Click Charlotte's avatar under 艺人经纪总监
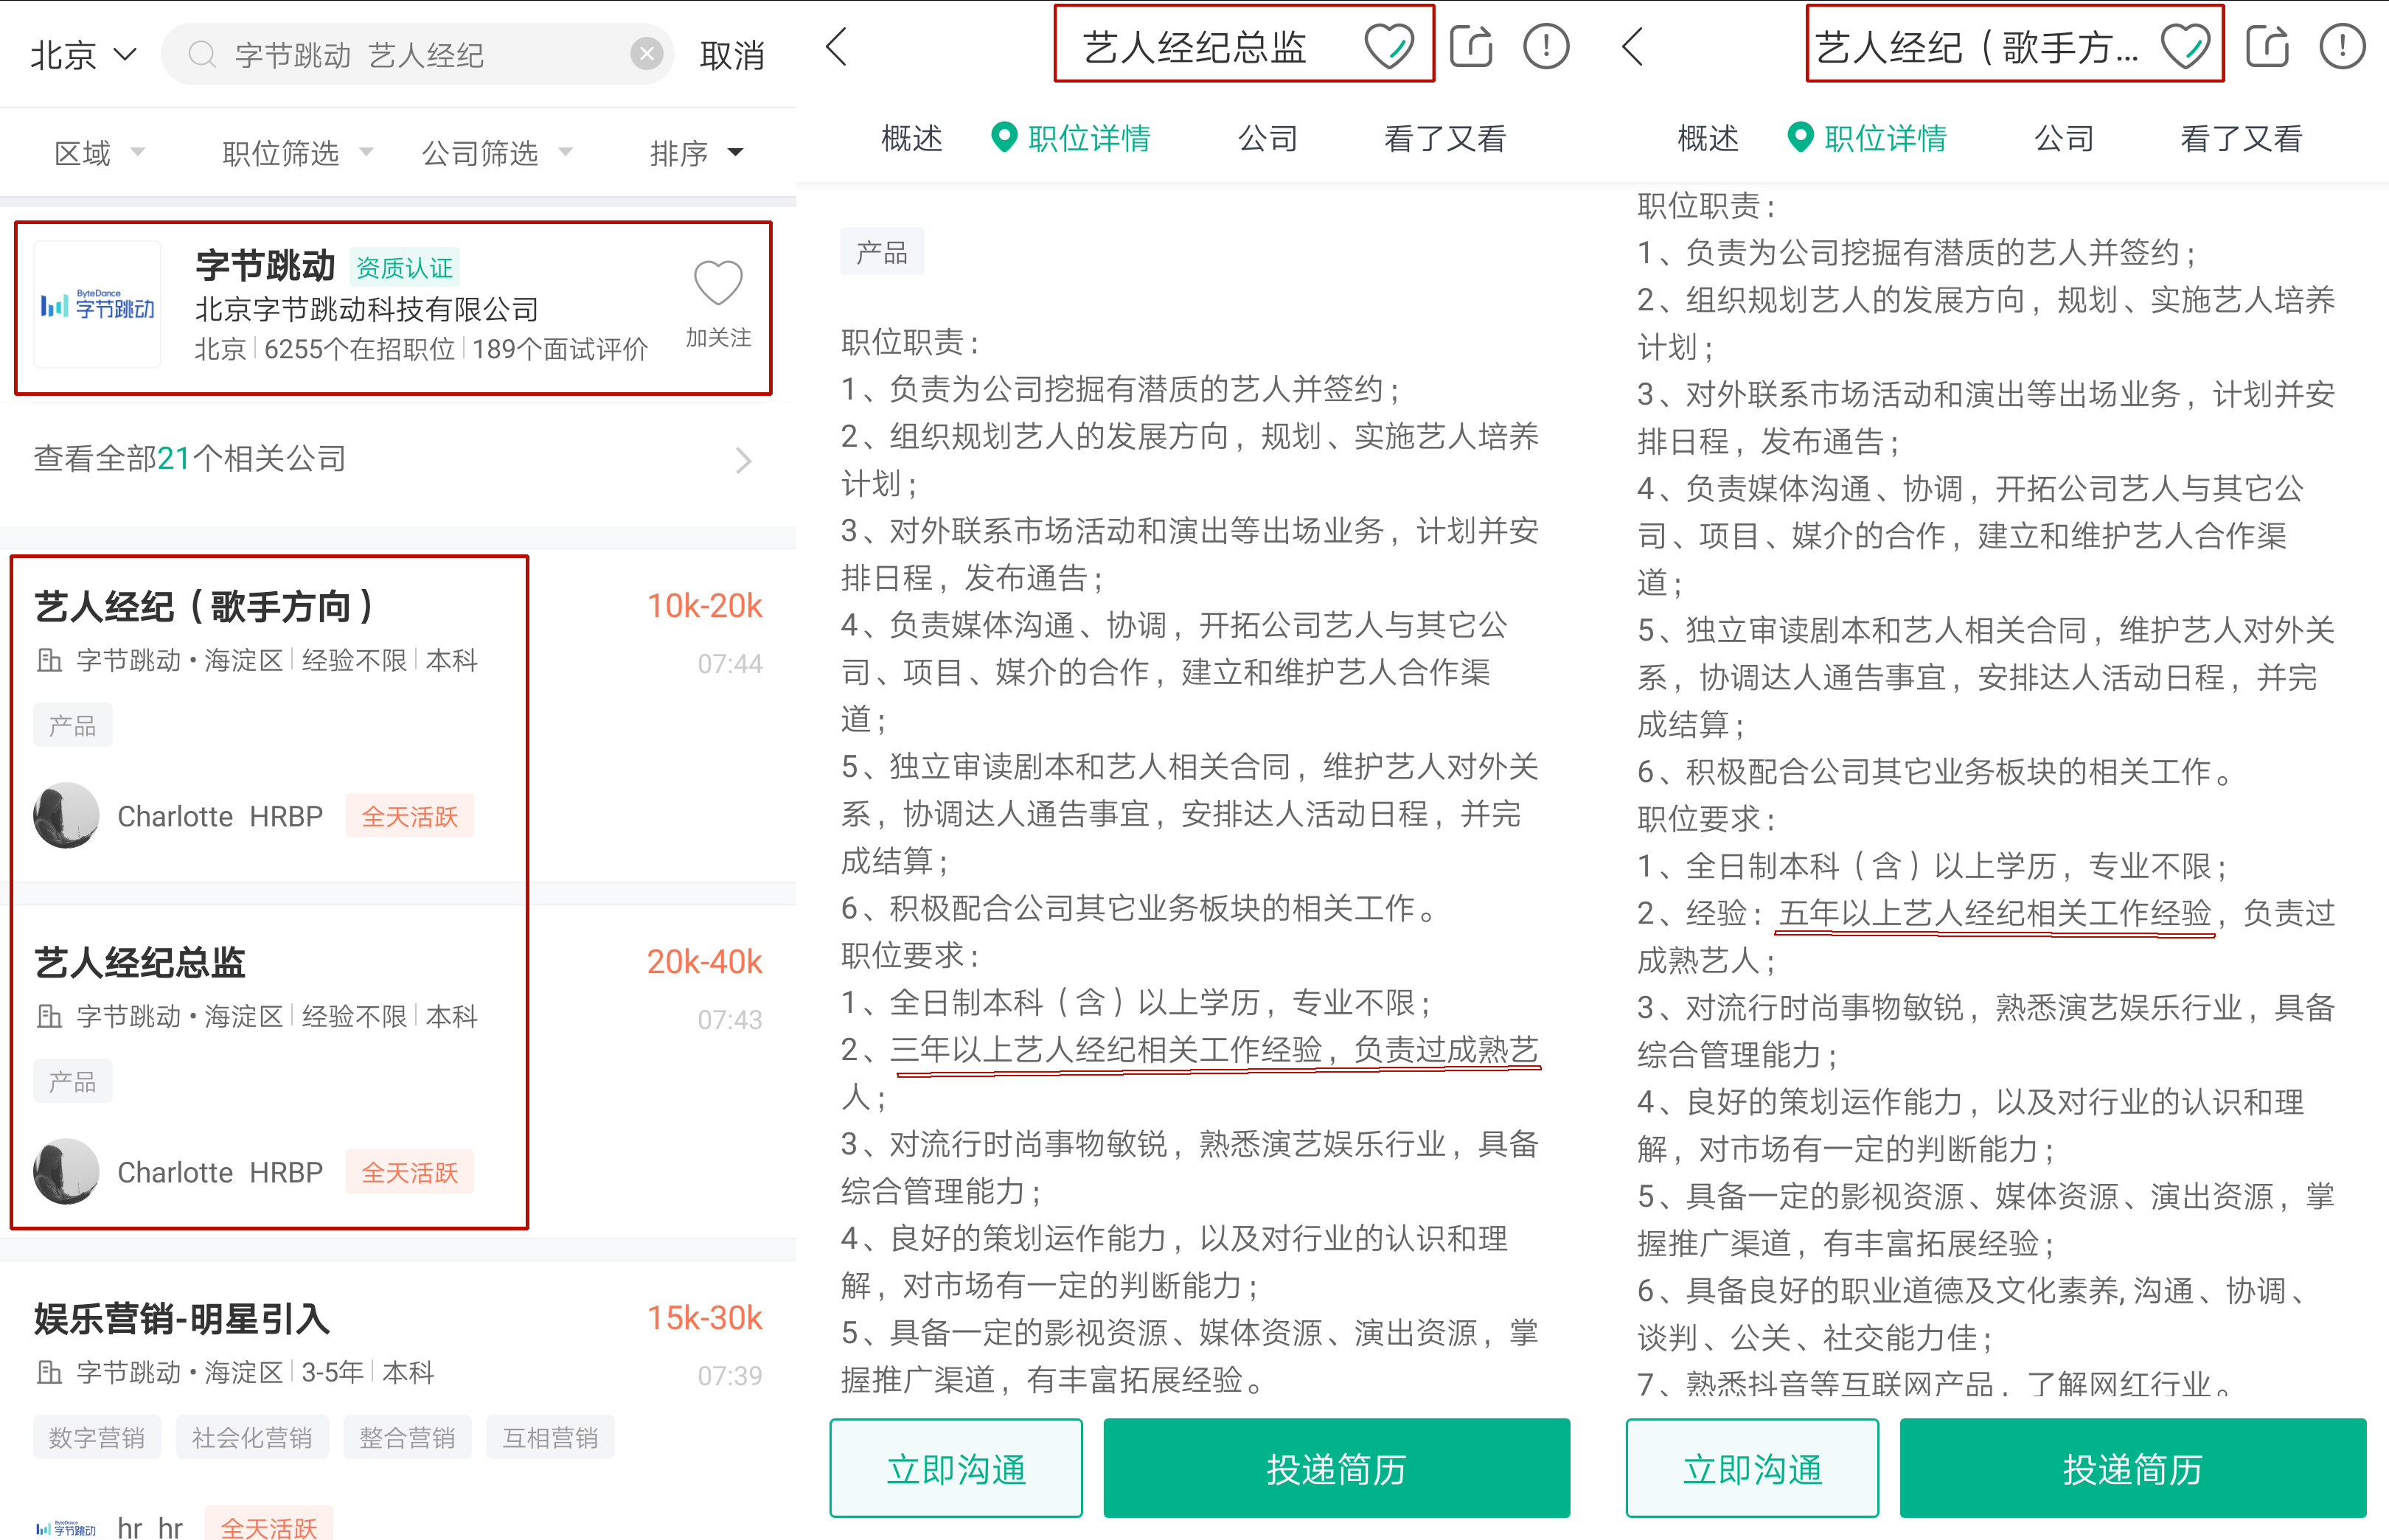 (x=66, y=1171)
